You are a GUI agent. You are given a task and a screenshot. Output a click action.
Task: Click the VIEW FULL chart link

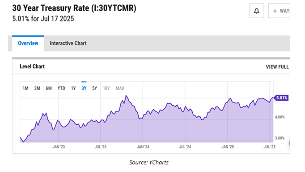click(277, 67)
